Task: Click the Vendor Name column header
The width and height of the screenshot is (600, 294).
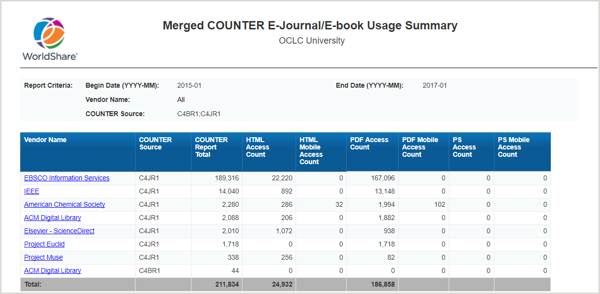Action: pos(78,151)
